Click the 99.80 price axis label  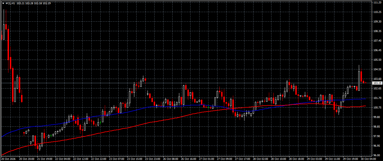[x=376, y=117]
